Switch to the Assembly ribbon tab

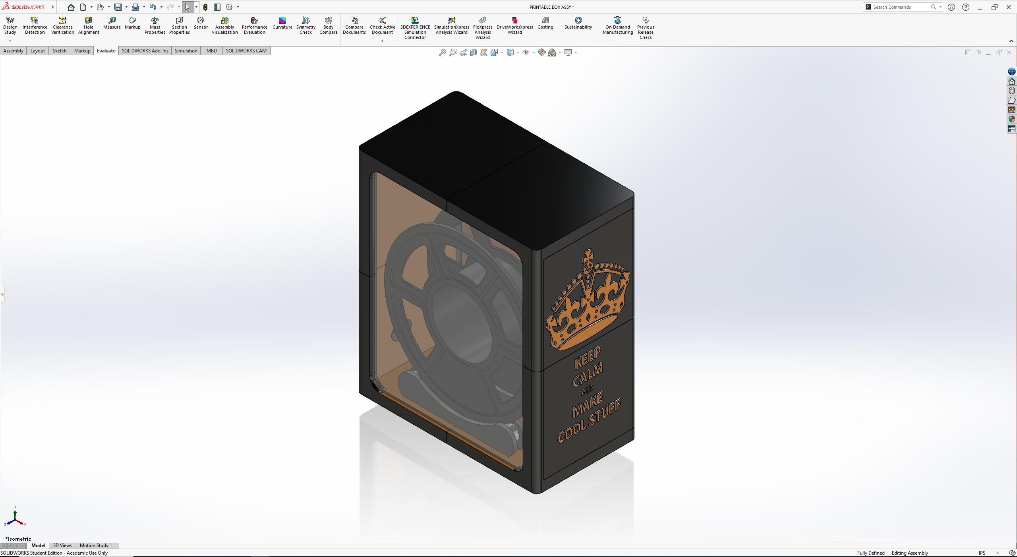pyautogui.click(x=14, y=50)
